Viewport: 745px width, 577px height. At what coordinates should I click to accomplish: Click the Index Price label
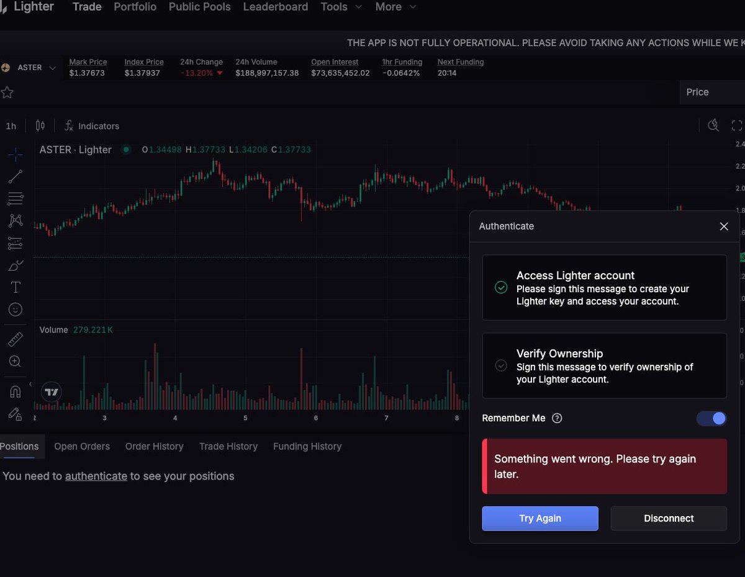point(144,62)
